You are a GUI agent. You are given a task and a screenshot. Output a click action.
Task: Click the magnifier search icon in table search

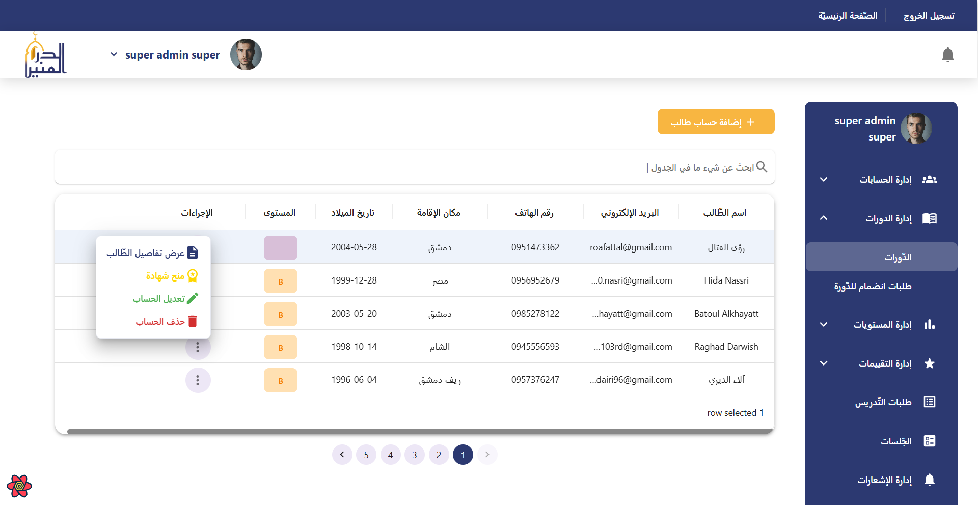(x=762, y=167)
